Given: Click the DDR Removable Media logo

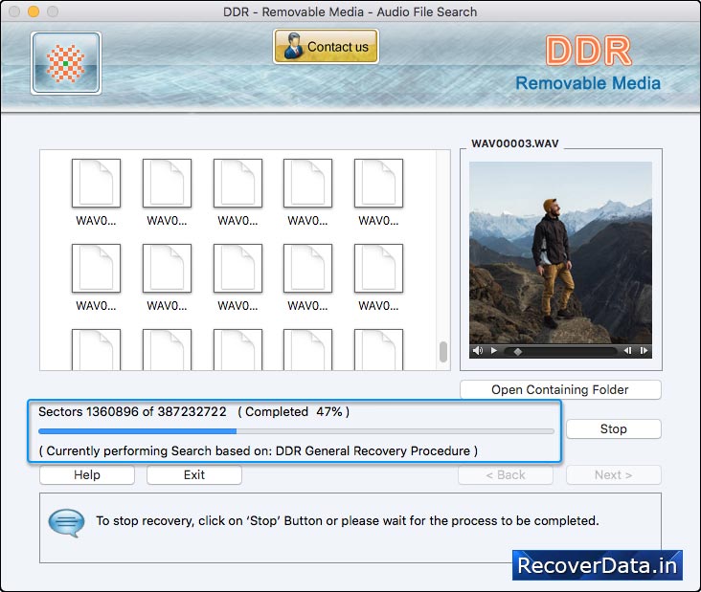Looking at the screenshot, I should (588, 64).
